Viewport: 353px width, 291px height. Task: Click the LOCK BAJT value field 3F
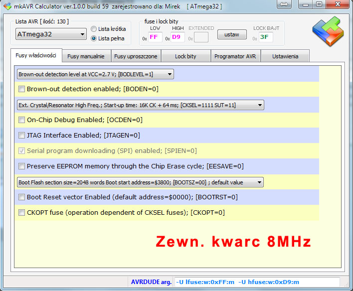point(266,37)
